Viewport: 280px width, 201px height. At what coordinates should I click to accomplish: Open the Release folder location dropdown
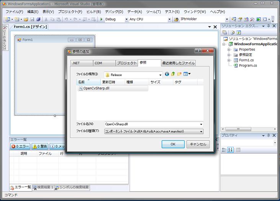tap(160, 75)
